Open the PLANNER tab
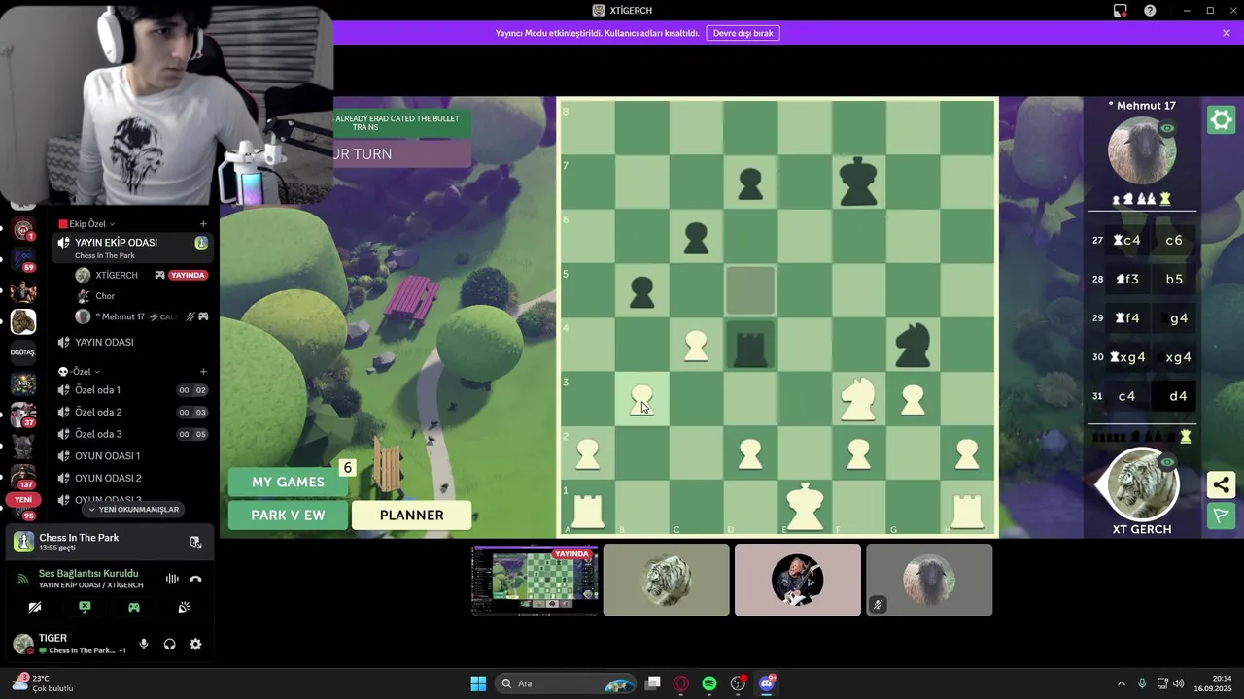1244x699 pixels. [x=411, y=516]
